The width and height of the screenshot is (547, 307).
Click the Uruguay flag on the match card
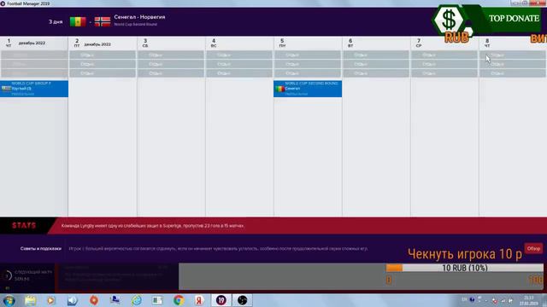(x=6, y=89)
